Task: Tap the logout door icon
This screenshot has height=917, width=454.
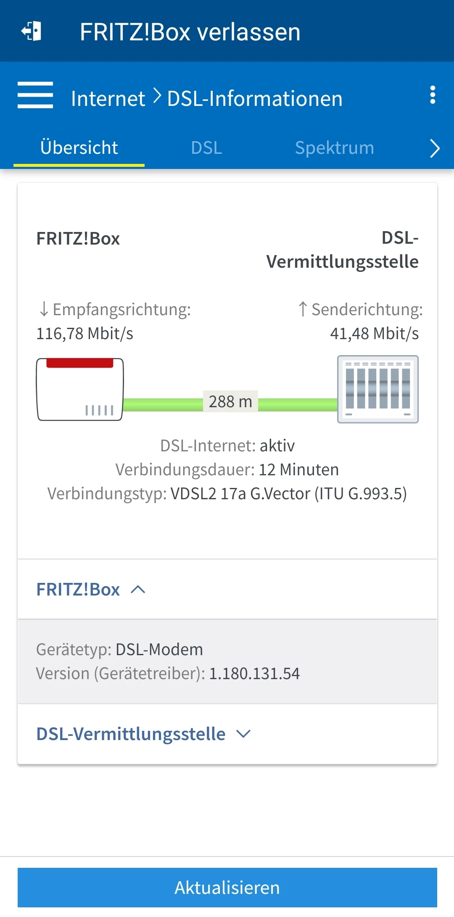Action: [x=32, y=31]
